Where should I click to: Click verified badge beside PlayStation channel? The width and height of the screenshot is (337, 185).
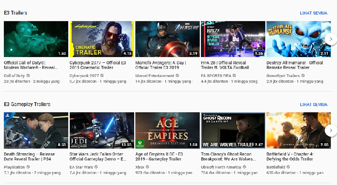(28, 167)
